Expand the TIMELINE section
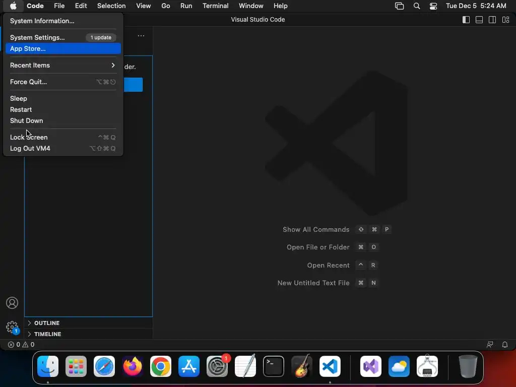The width and height of the screenshot is (516, 387). 88,334
